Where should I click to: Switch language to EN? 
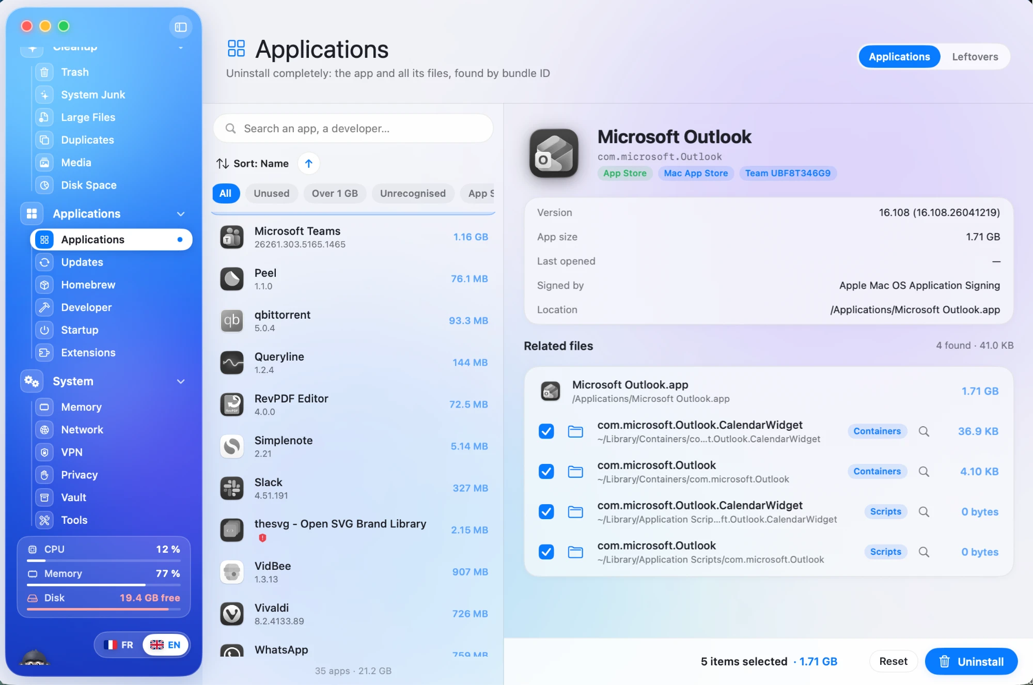click(x=165, y=645)
